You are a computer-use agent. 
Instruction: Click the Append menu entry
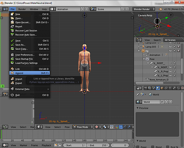pyautogui.click(x=29, y=73)
